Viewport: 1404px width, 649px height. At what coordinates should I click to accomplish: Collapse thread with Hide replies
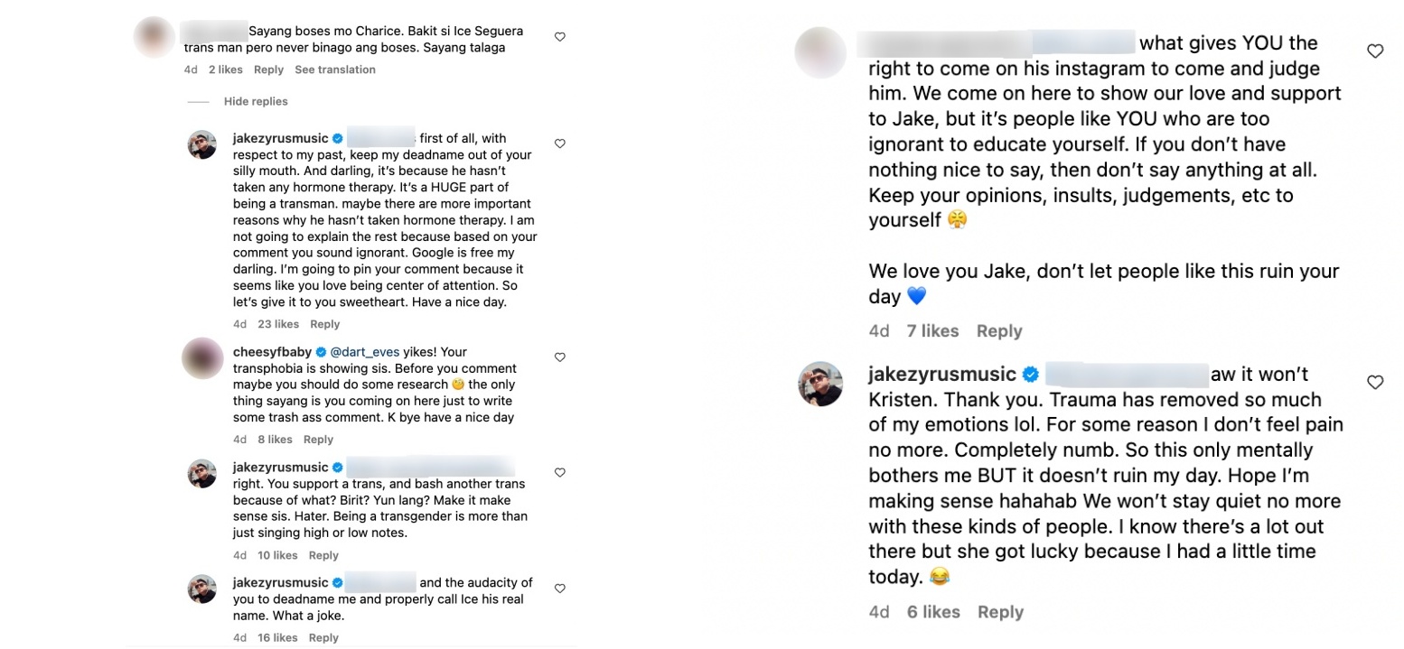tap(256, 102)
